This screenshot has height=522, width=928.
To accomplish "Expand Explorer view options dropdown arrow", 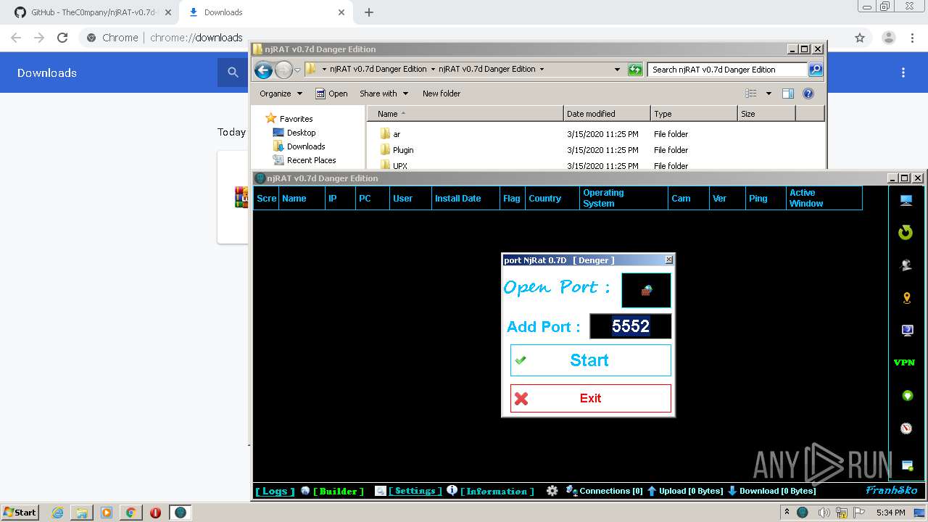I will point(768,94).
